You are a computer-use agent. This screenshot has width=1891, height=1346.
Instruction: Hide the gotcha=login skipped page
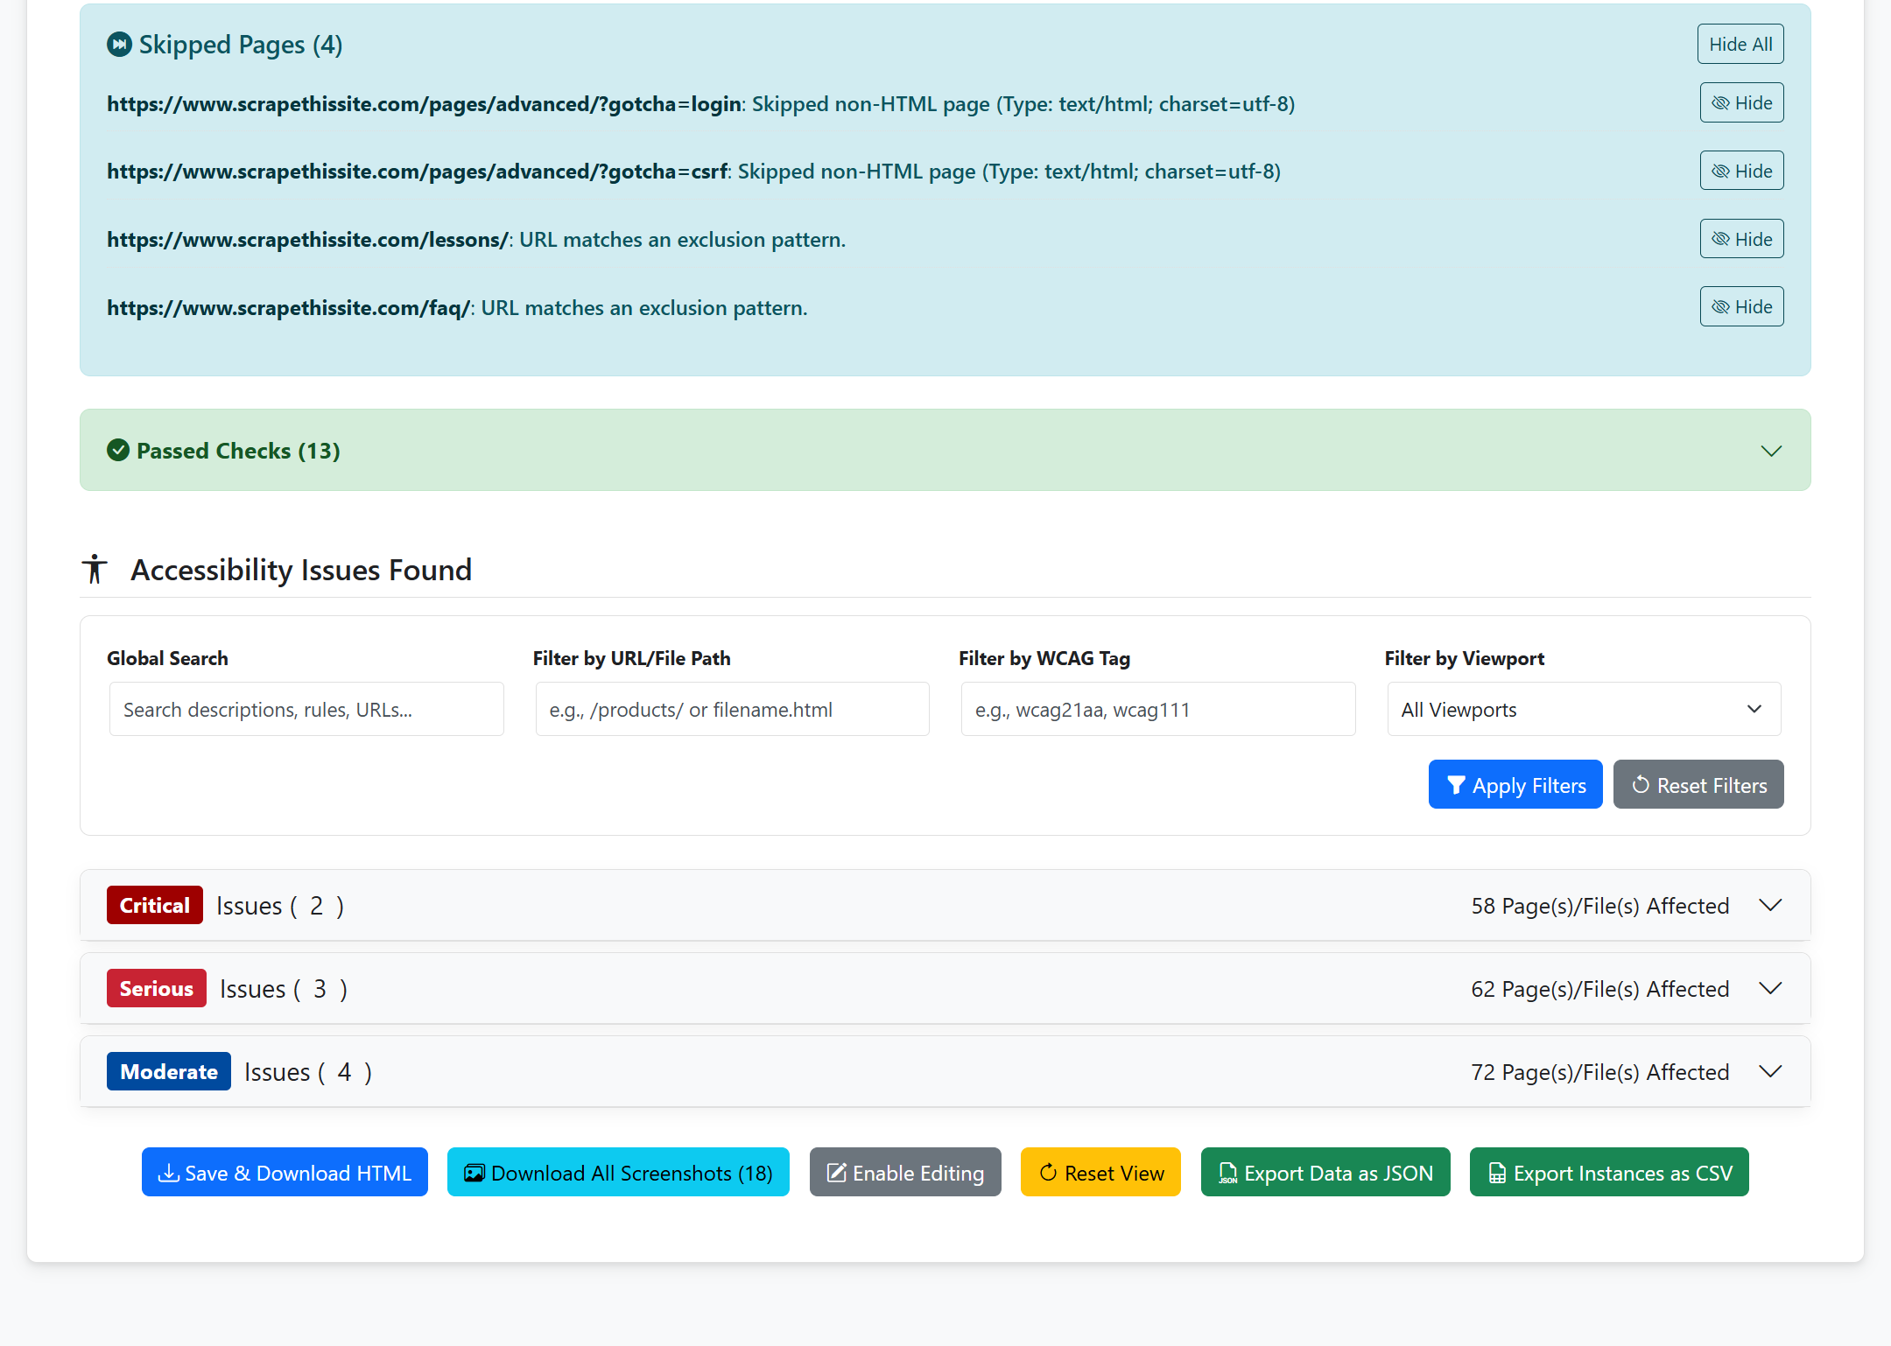tap(1741, 103)
